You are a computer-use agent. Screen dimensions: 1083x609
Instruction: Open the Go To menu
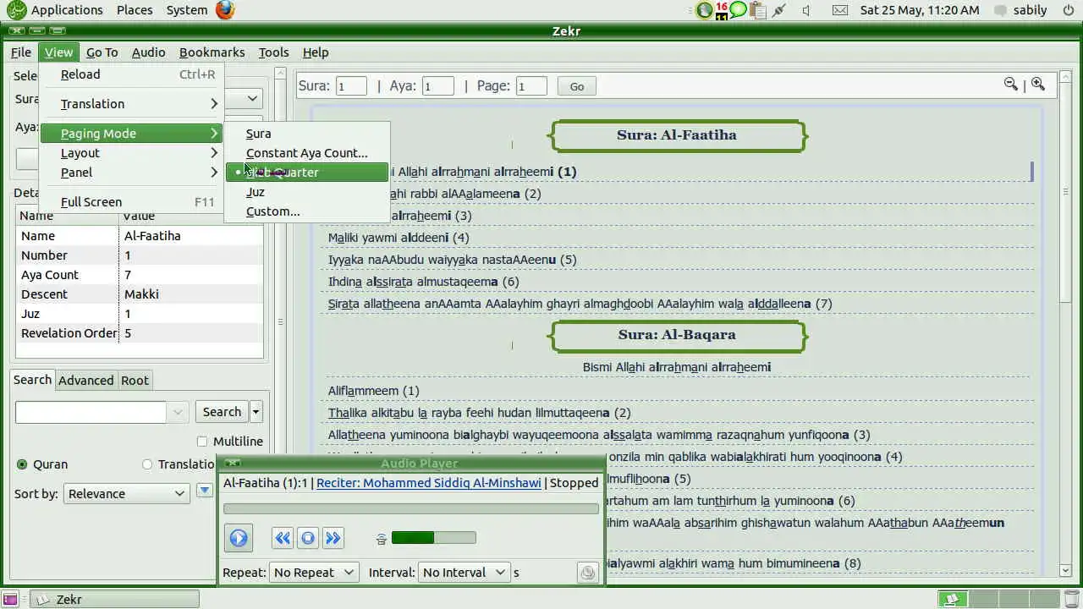[x=102, y=52]
